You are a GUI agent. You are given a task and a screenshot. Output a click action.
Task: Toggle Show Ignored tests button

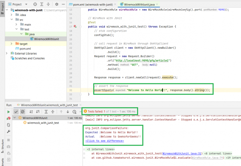[22, 111]
